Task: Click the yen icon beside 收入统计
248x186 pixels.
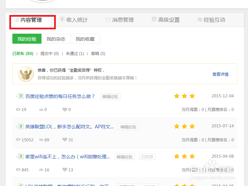Action: (x=62, y=19)
